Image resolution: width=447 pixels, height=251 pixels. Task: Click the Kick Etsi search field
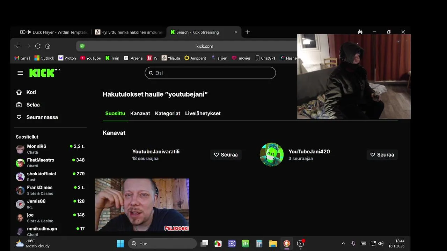pos(210,73)
